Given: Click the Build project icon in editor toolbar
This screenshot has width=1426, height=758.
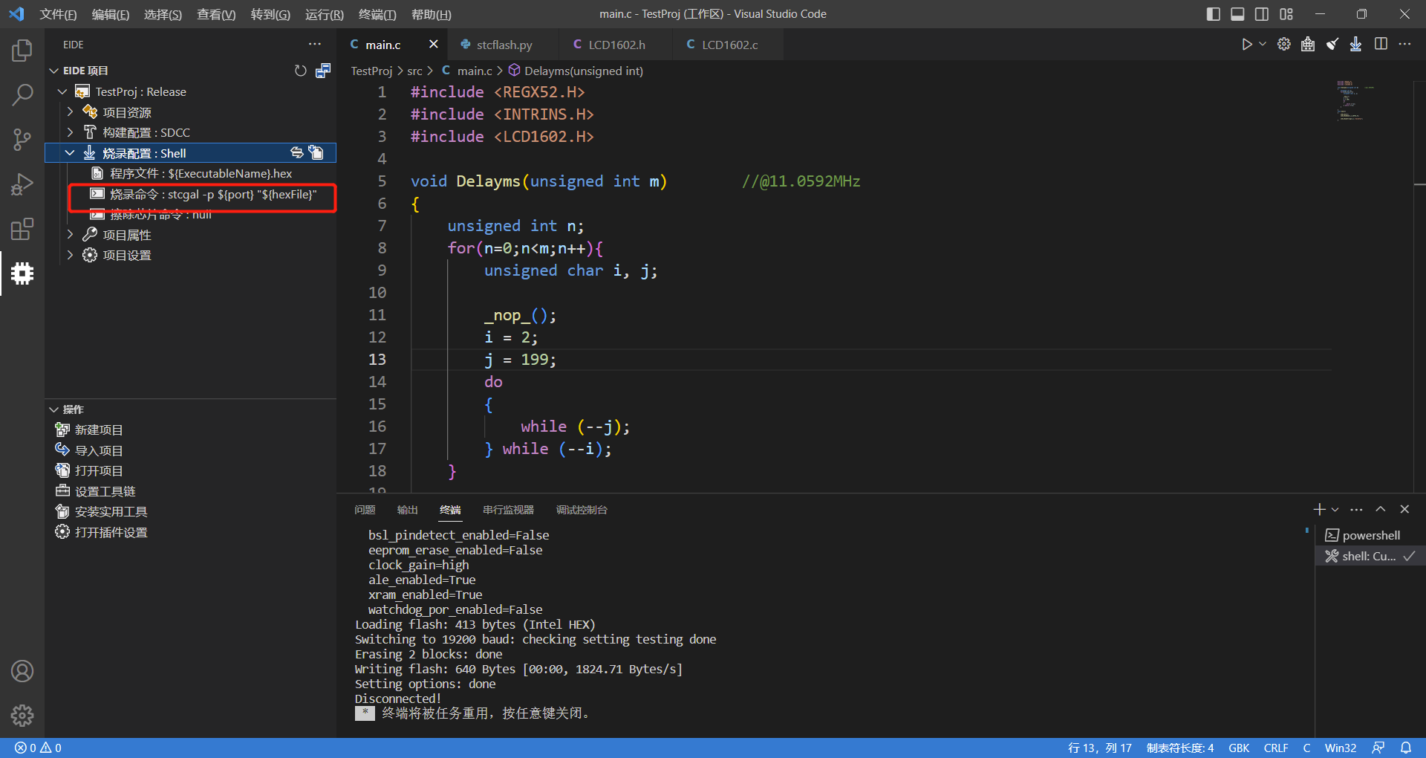Looking at the screenshot, I should coord(1308,45).
